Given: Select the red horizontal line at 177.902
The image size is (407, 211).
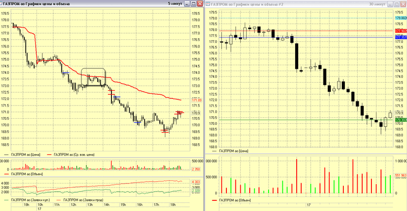Looking at the screenshot, I should click(x=306, y=31).
